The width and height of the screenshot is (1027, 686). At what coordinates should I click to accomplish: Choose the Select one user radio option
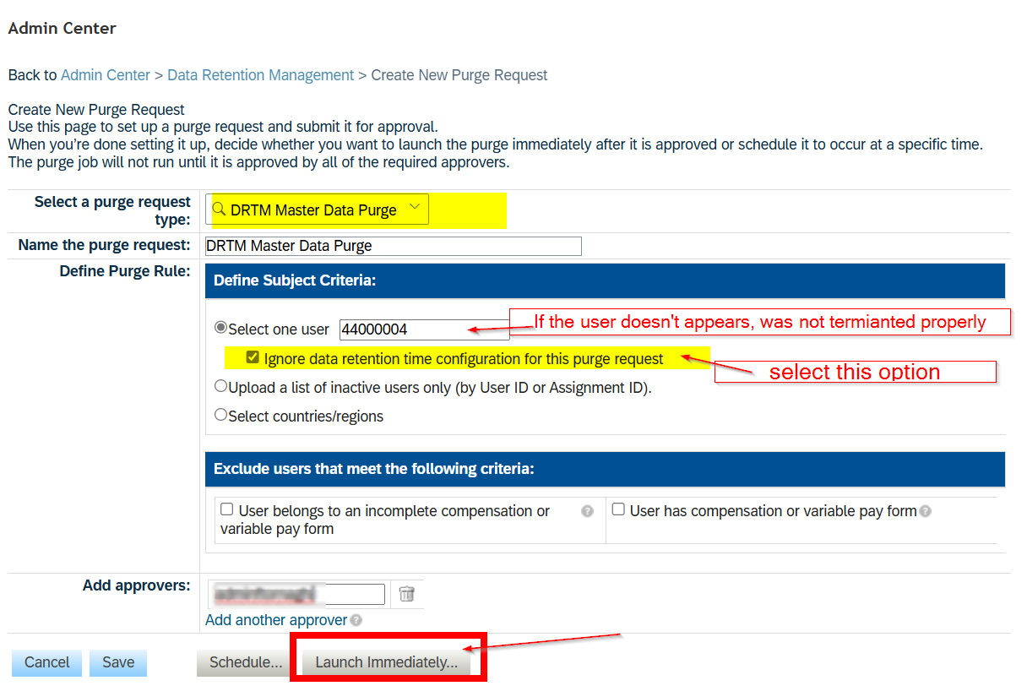[221, 329]
